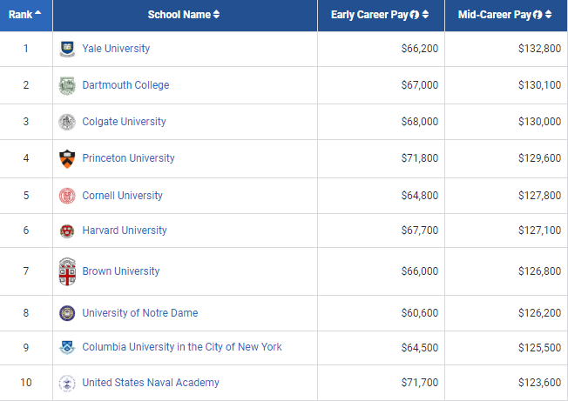Open the Mid-Career Pay info tooltip icon
Image resolution: width=568 pixels, height=401 pixels.
(x=538, y=15)
